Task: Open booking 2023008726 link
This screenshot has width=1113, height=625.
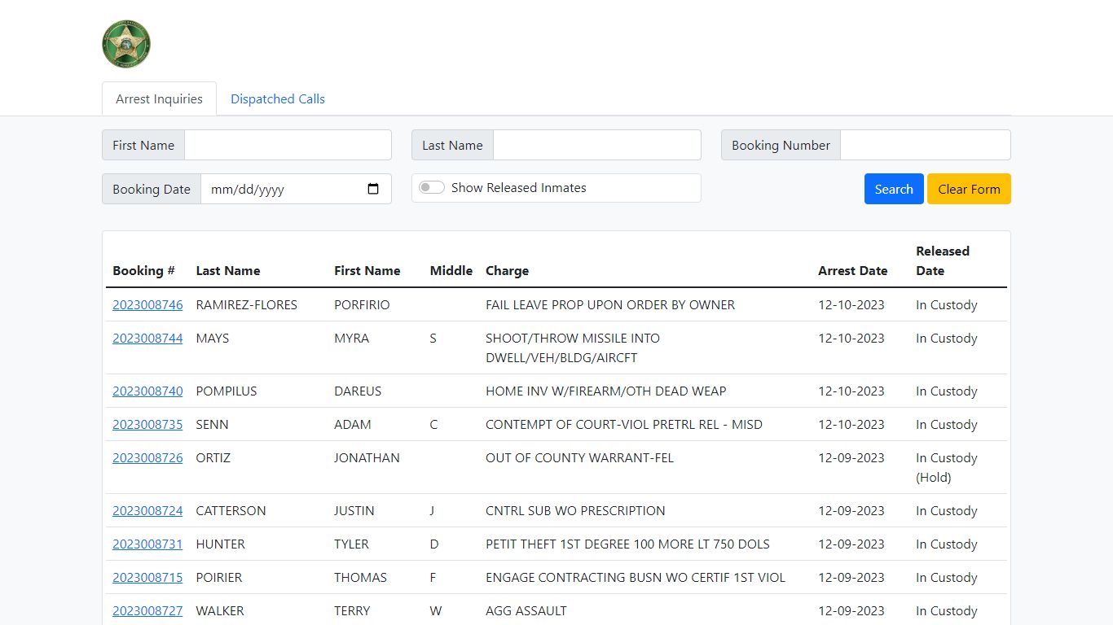Action: [x=147, y=458]
